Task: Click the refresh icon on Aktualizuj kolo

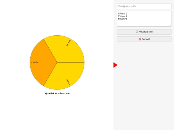Action: 137,32
